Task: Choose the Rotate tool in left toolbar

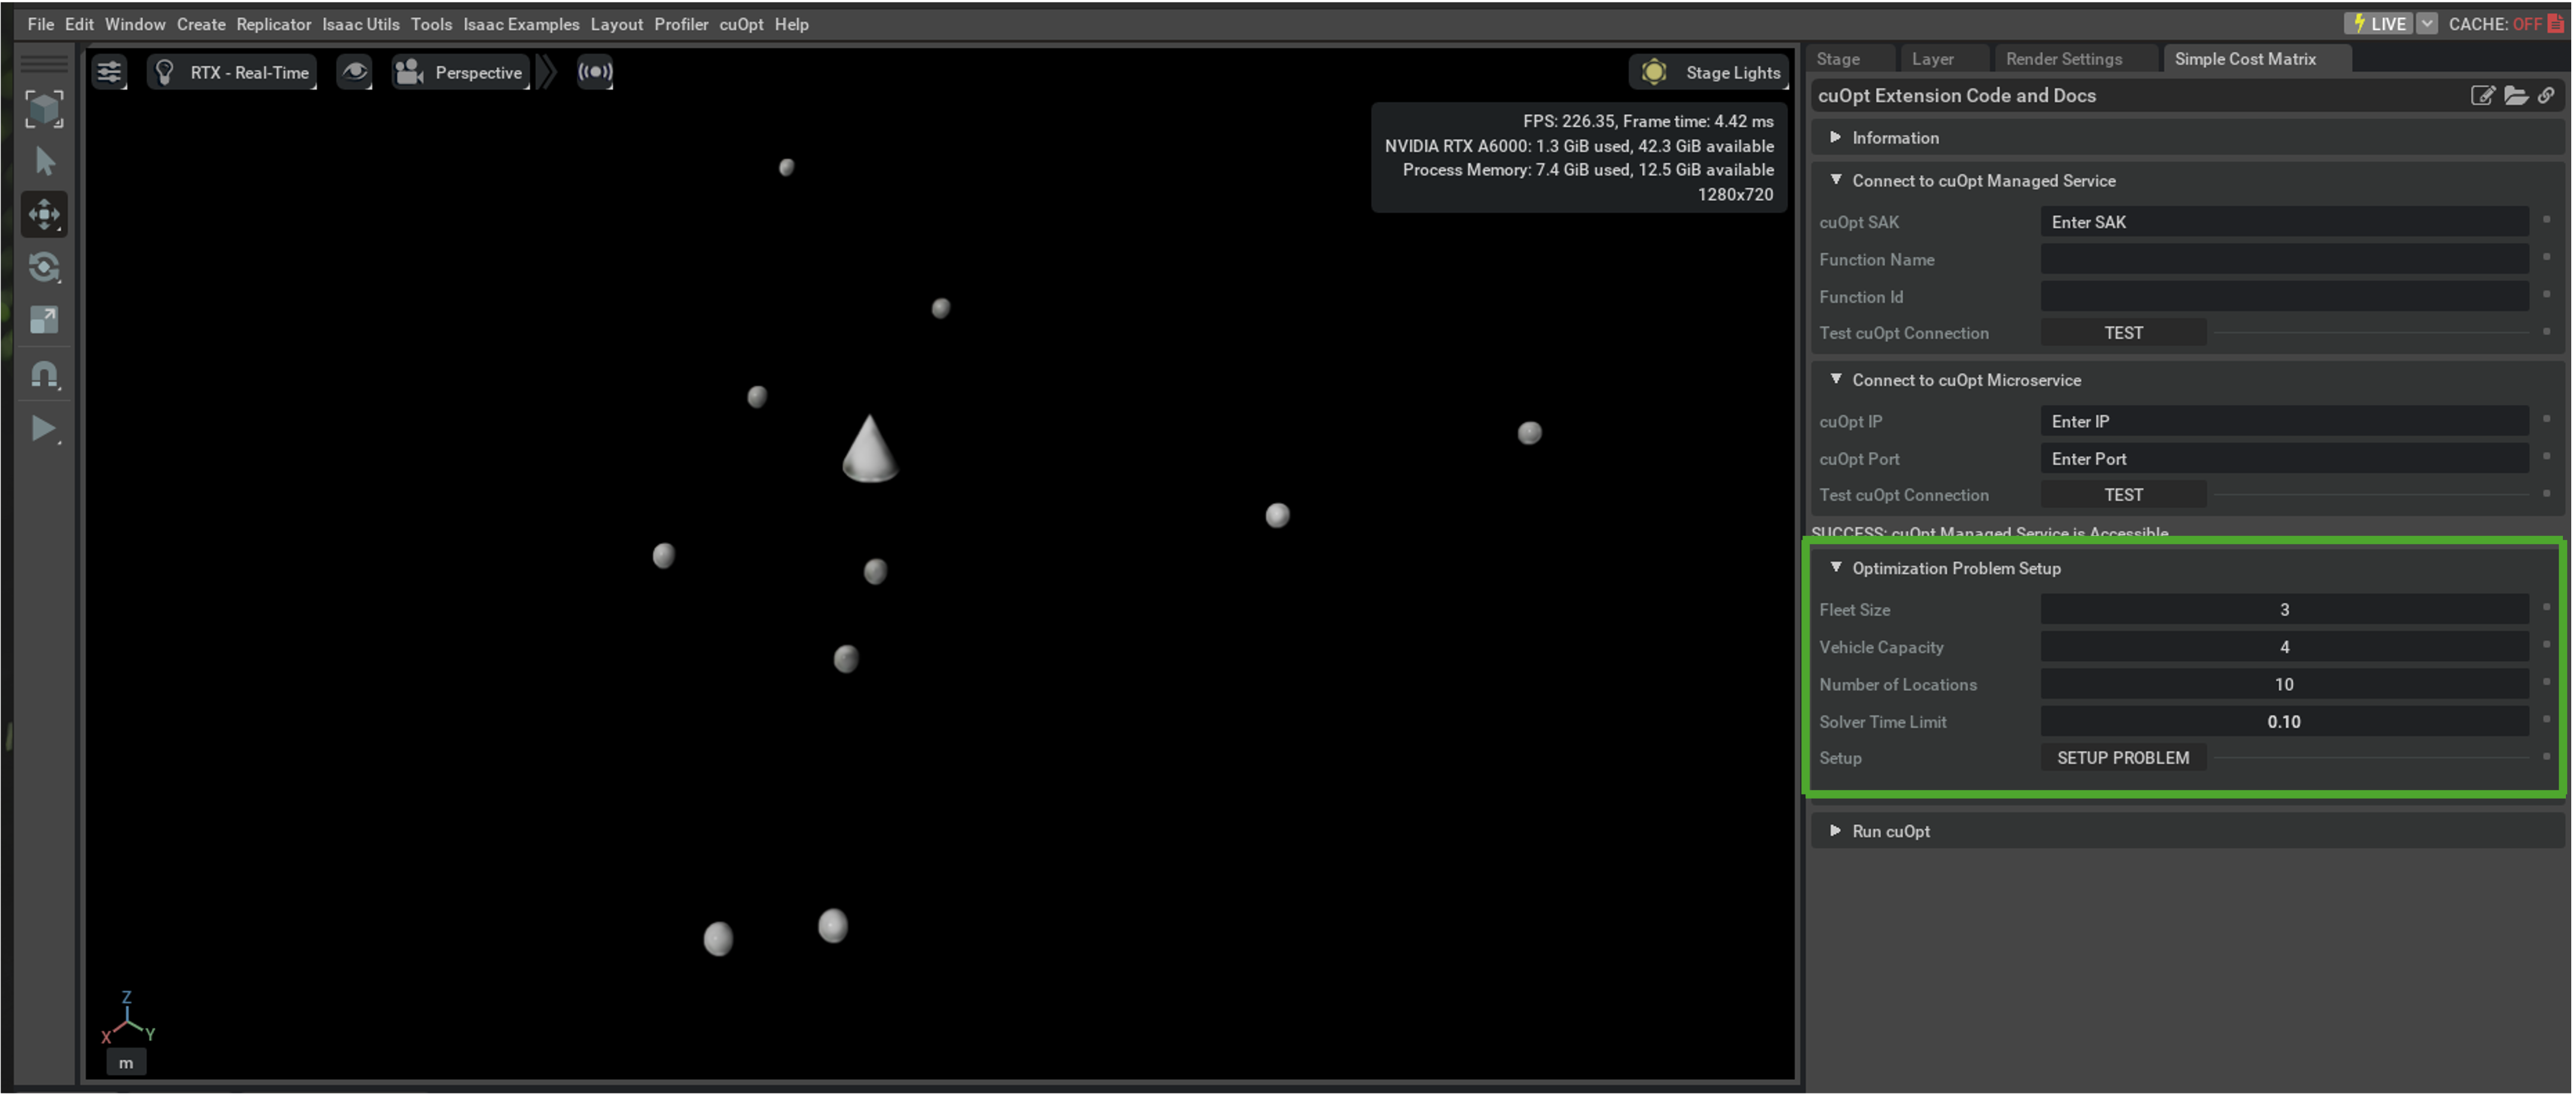Action: [x=44, y=267]
